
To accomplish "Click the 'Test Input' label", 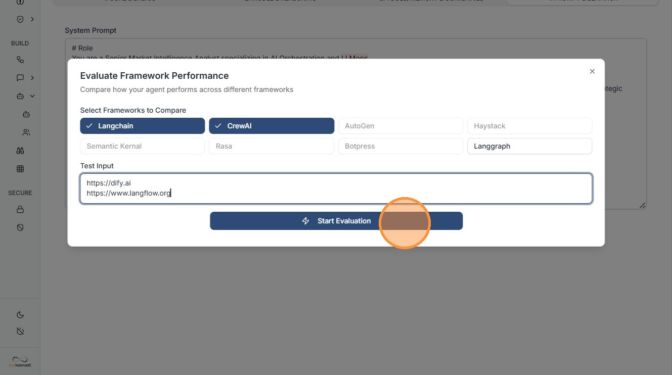I will coord(97,166).
